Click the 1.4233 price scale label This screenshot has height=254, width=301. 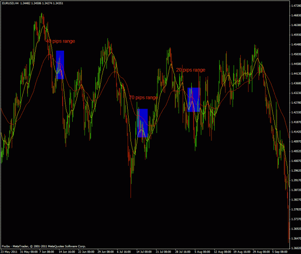tap(296, 112)
